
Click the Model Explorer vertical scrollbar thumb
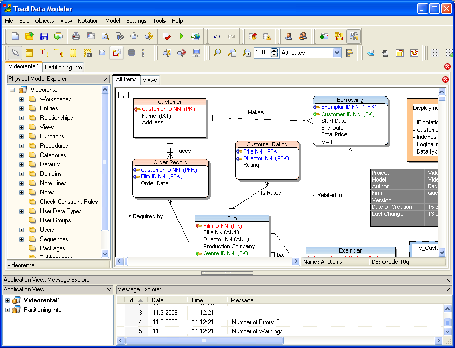coord(105,162)
